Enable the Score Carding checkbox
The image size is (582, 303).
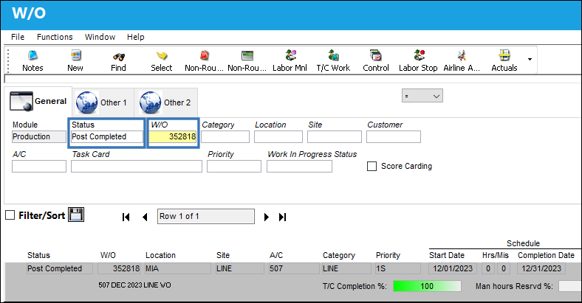(x=372, y=166)
